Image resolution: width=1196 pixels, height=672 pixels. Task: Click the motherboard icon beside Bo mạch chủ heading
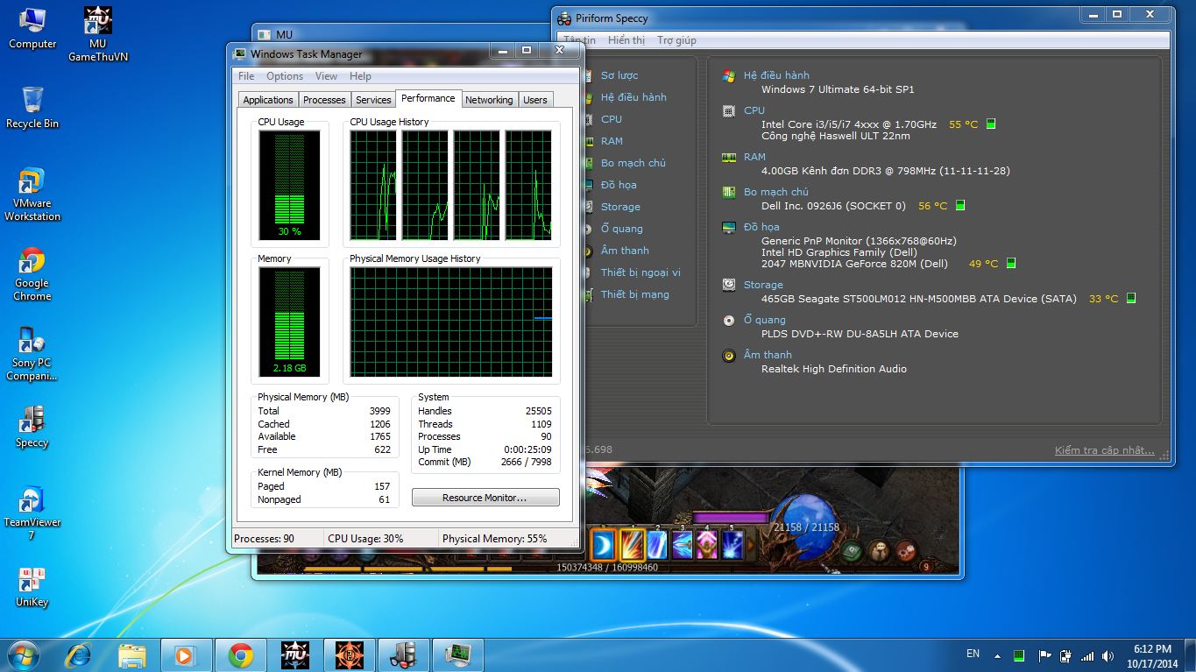(x=728, y=192)
